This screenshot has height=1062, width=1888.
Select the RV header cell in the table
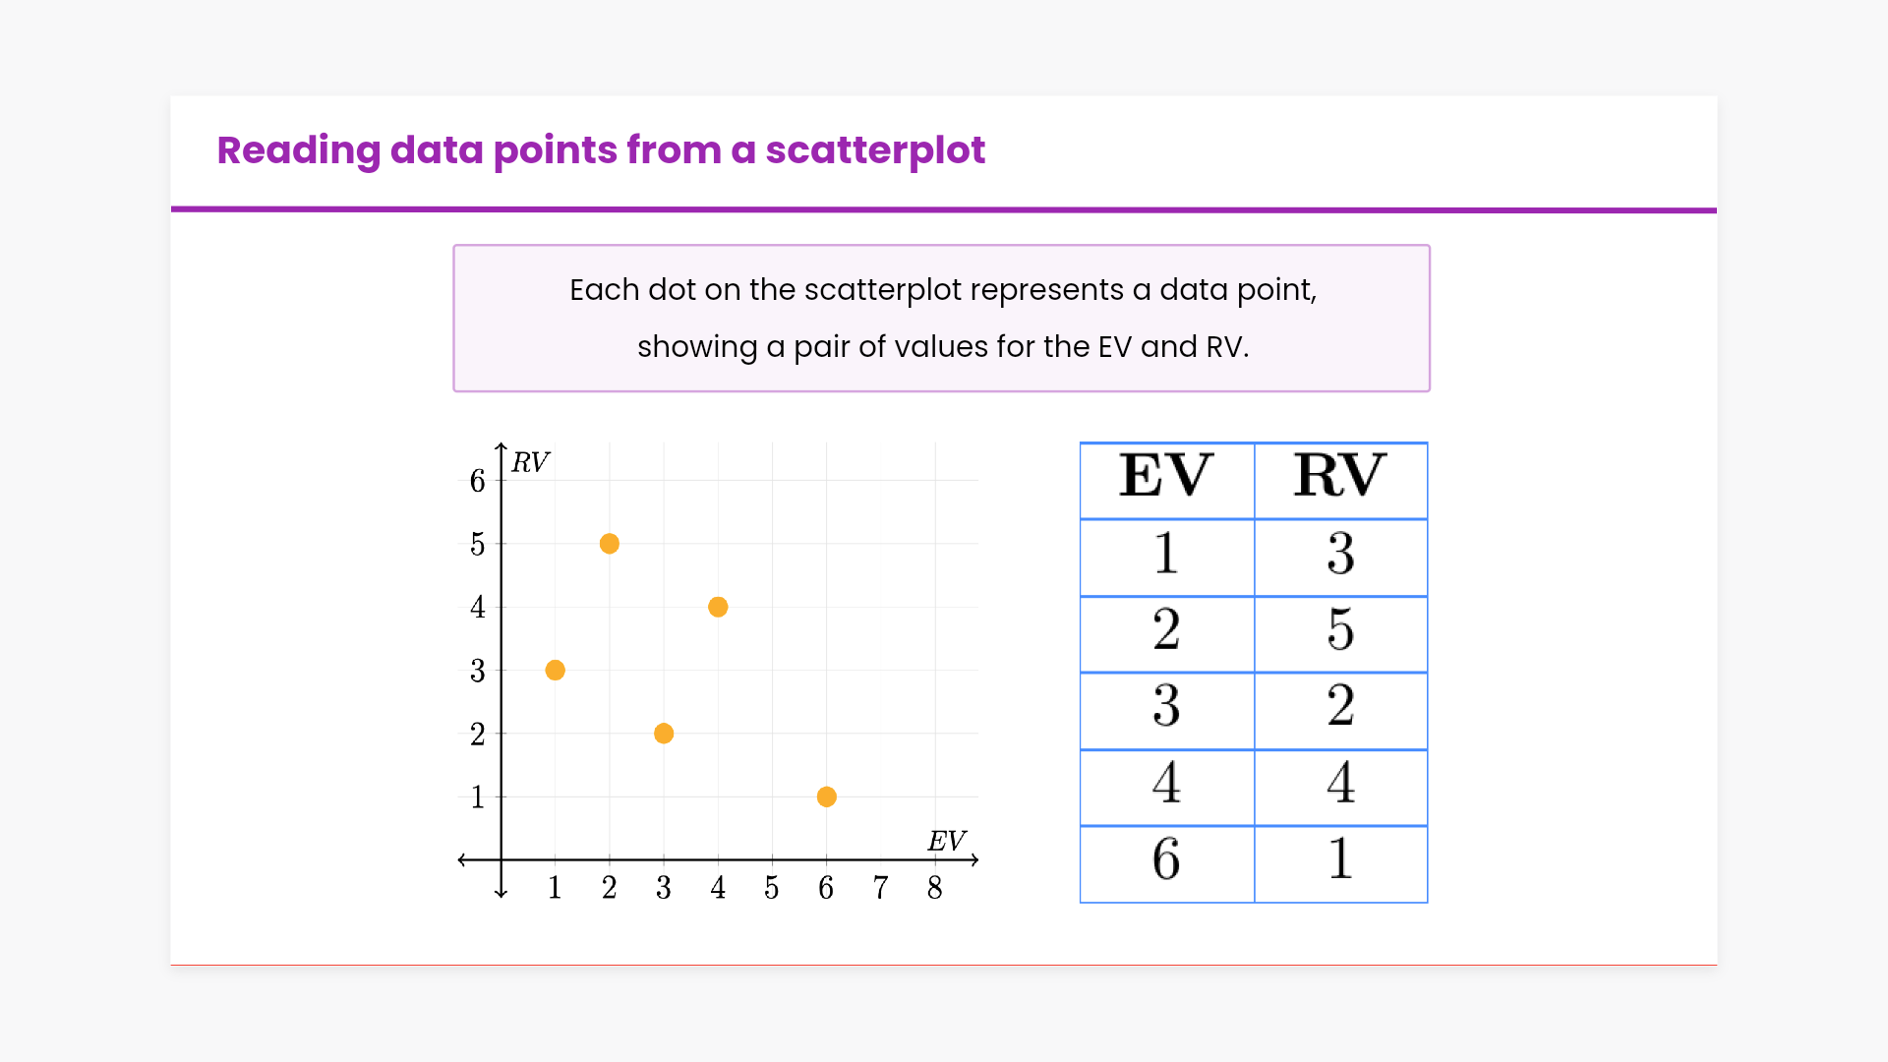point(1340,479)
